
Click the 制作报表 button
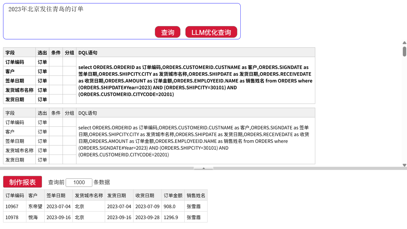click(22, 182)
